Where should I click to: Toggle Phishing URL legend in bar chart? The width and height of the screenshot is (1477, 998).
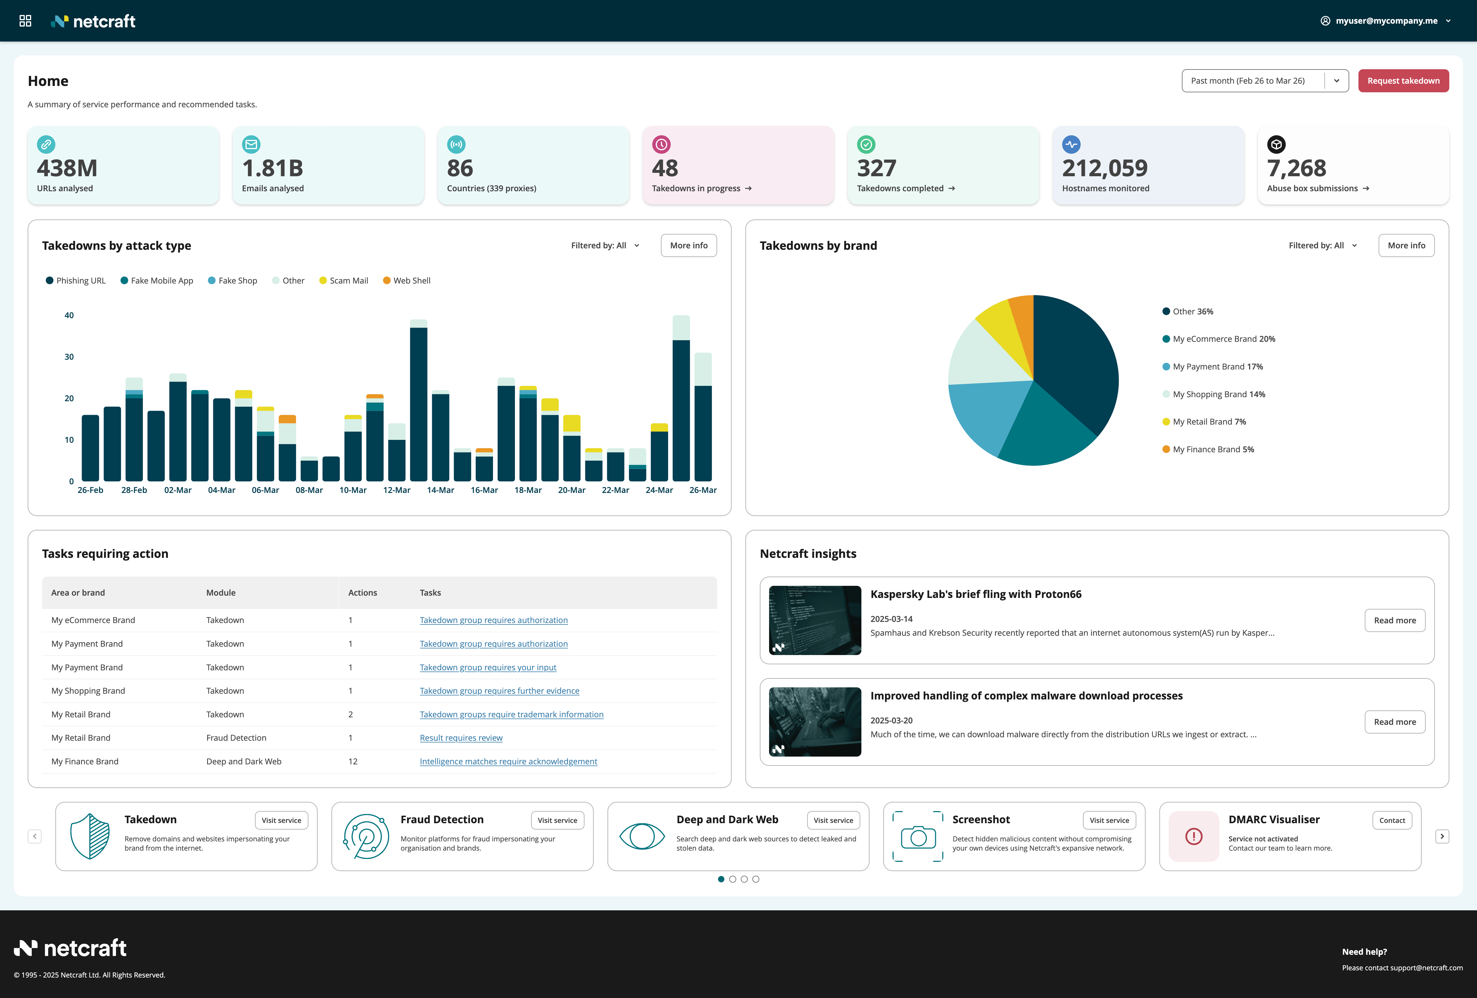pyautogui.click(x=76, y=281)
